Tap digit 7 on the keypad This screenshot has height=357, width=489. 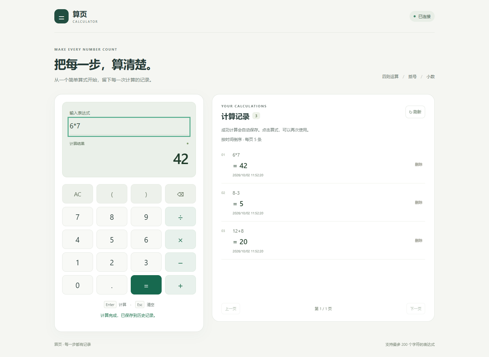(x=77, y=217)
